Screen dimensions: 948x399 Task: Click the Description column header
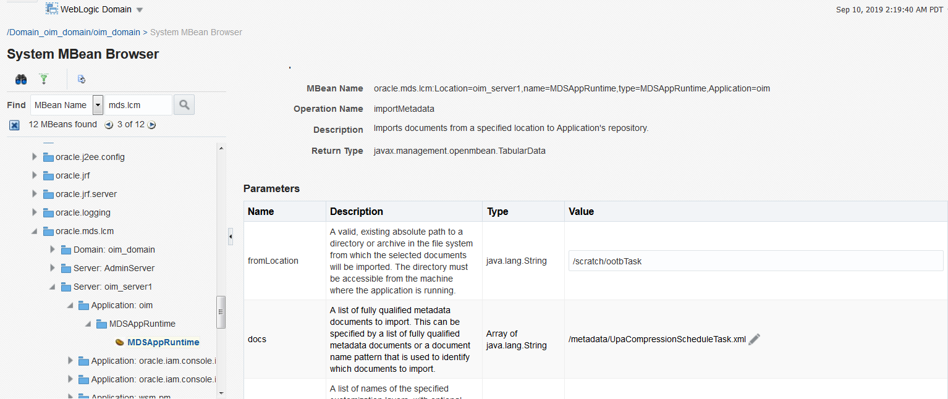[x=404, y=211]
